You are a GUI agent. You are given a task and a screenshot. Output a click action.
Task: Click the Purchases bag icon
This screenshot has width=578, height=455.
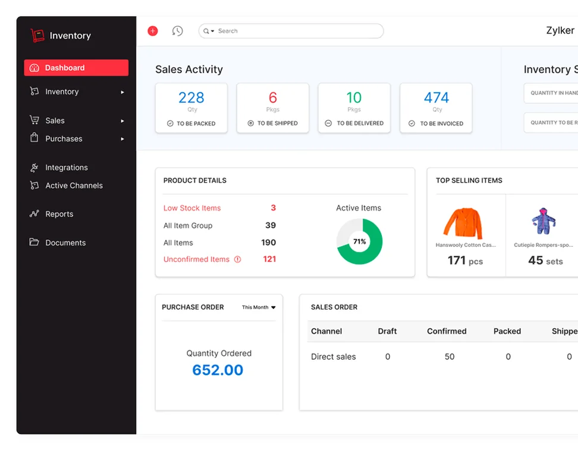point(34,137)
